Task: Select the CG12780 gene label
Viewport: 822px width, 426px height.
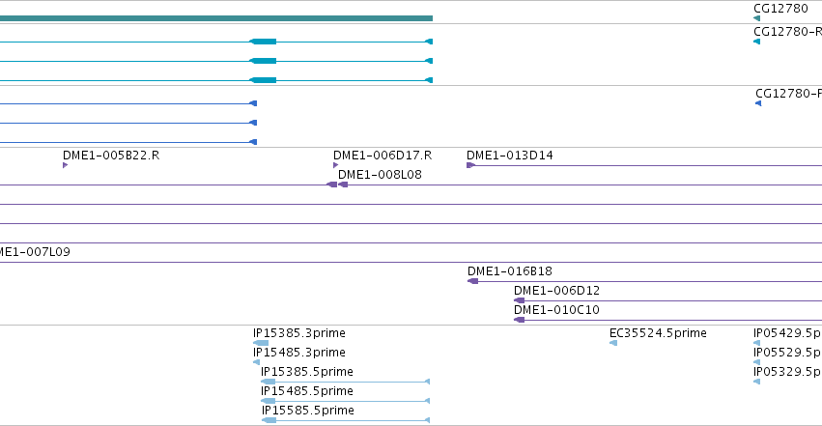Action: (780, 9)
